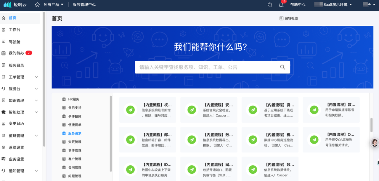Click the 首页 sidebar icon

point(4,18)
